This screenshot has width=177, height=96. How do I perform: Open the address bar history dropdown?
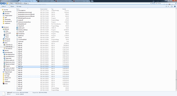click(151, 3)
